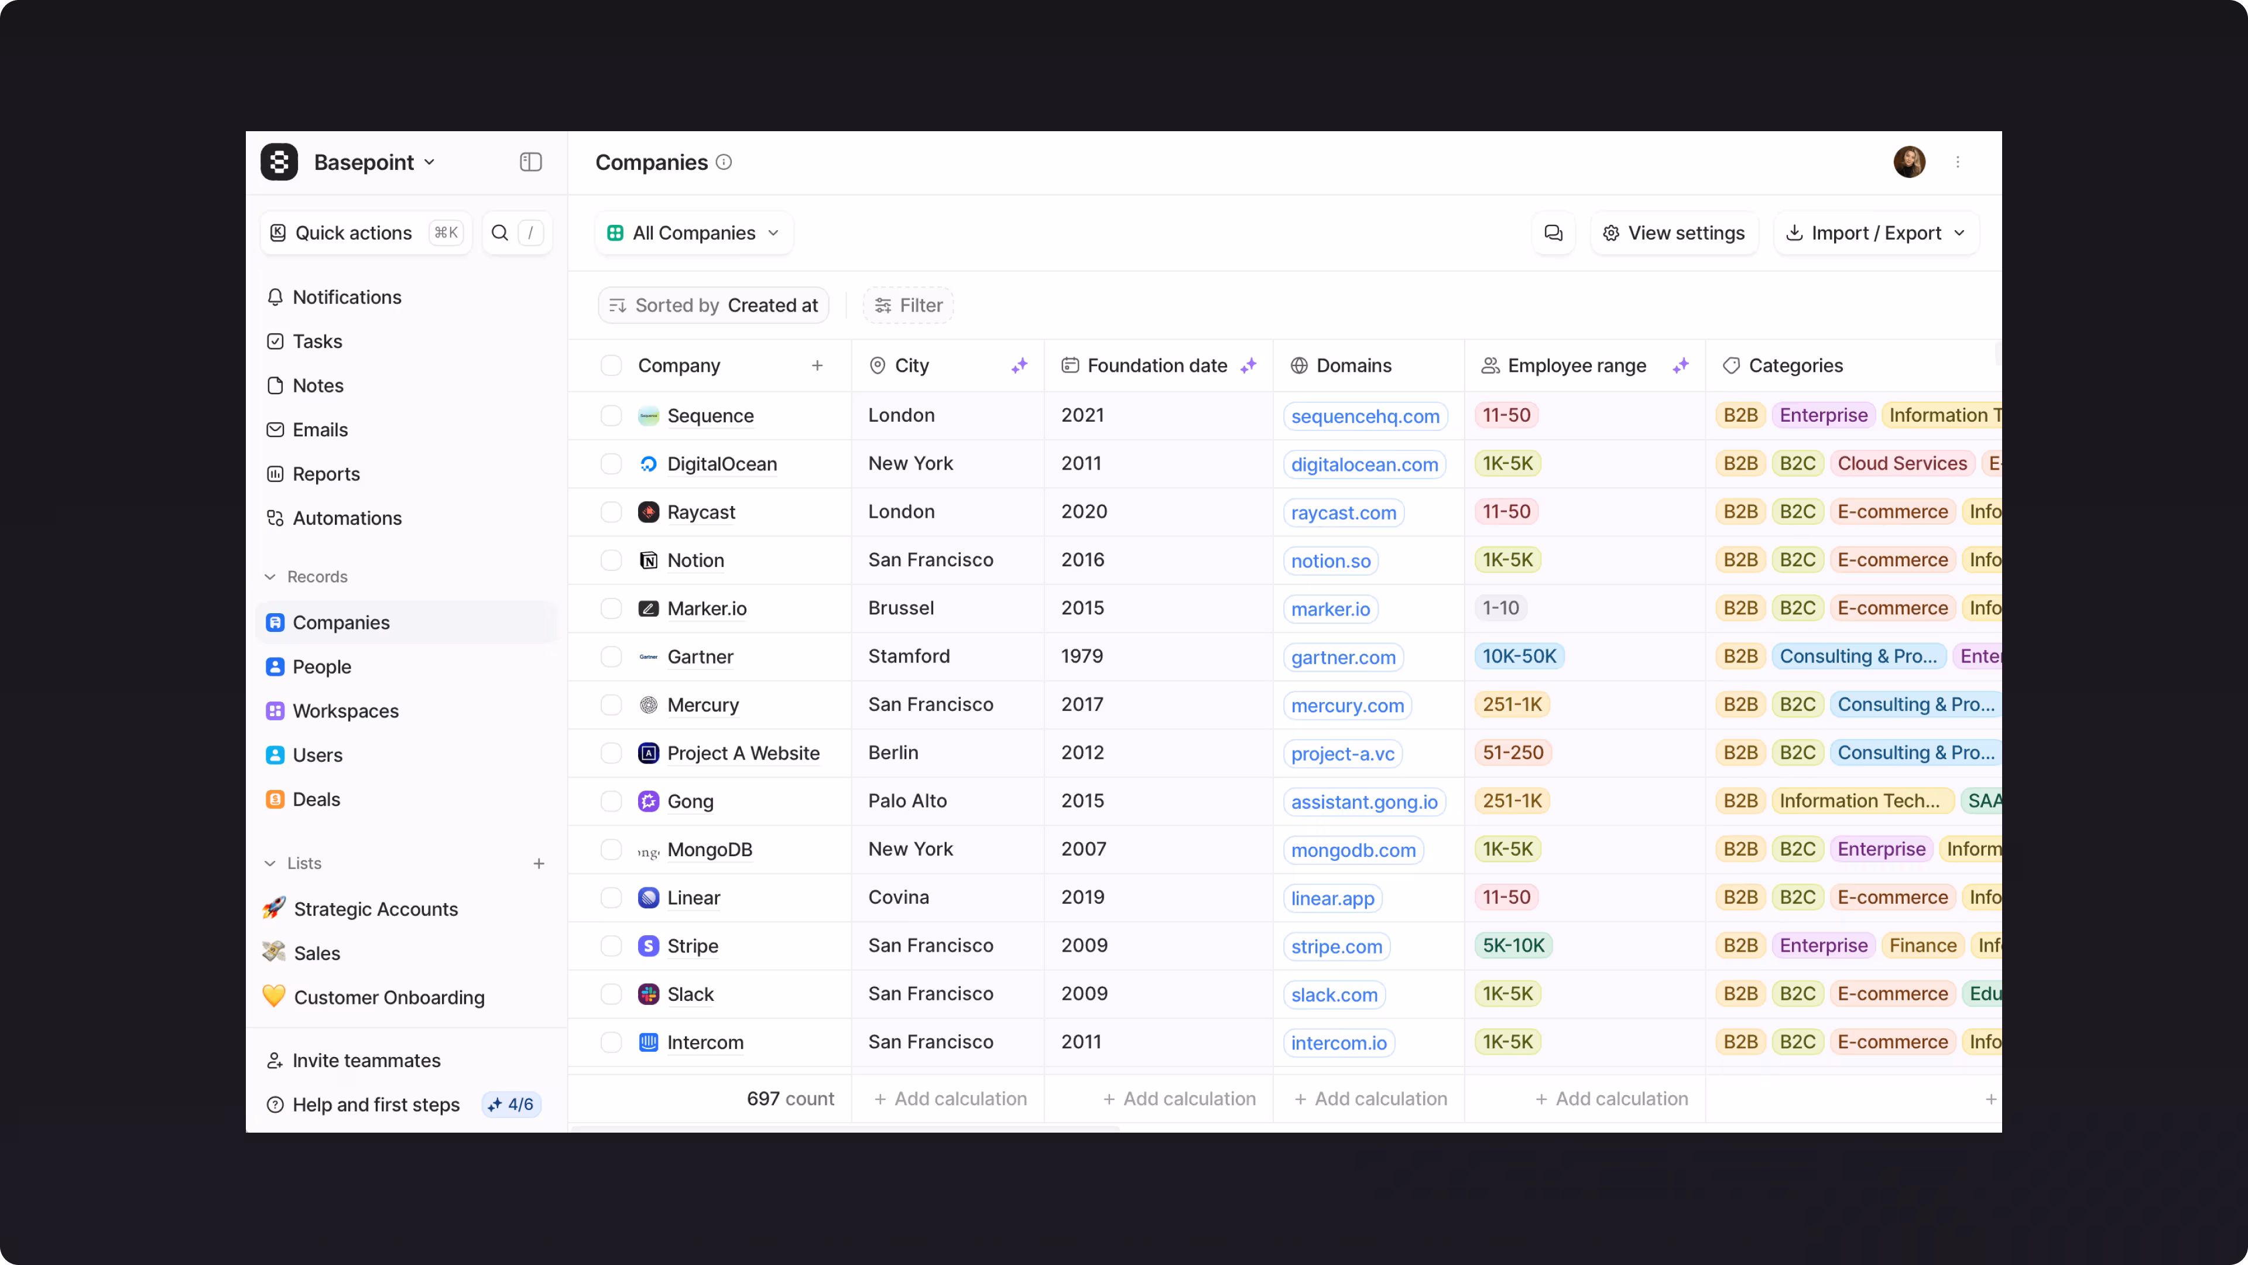The image size is (2248, 1265).
Task: Click AI sparkle icon in Foundation date column
Action: click(x=1249, y=366)
